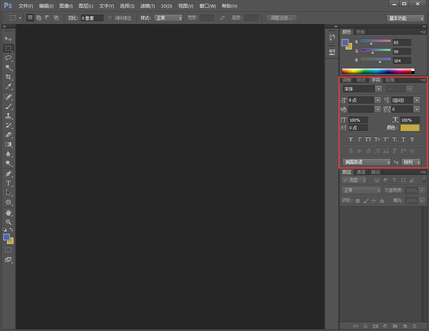The height and width of the screenshot is (331, 429).
Task: Open the 样式 style dropdown
Action: pyautogui.click(x=168, y=18)
